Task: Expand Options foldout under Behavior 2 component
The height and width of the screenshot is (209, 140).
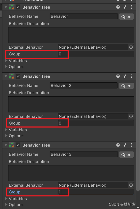Action: point(6,136)
